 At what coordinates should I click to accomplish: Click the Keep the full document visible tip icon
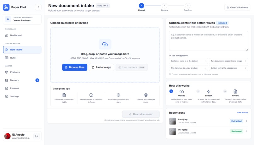pyautogui.click(x=64, y=95)
